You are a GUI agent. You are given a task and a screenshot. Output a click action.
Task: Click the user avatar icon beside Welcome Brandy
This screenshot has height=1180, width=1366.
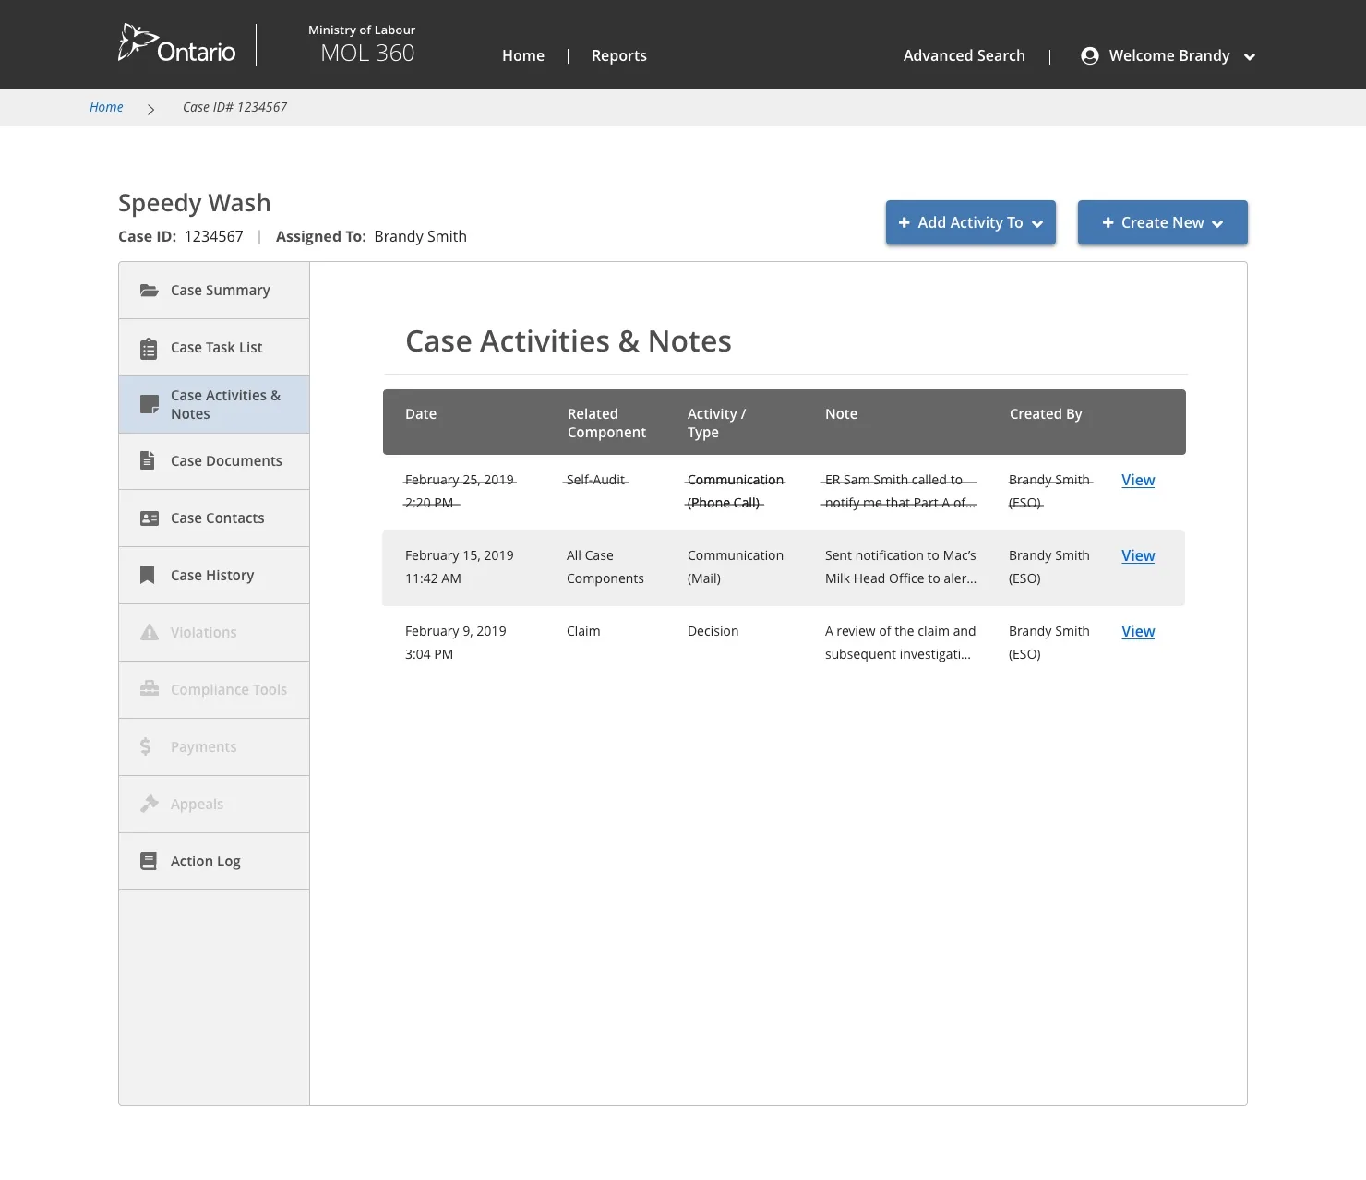1089,56
